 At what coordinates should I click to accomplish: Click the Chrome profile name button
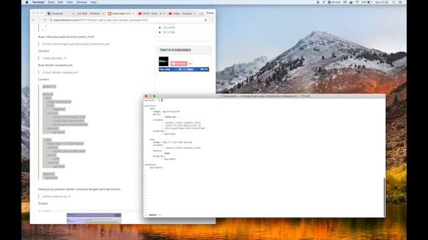[209, 13]
